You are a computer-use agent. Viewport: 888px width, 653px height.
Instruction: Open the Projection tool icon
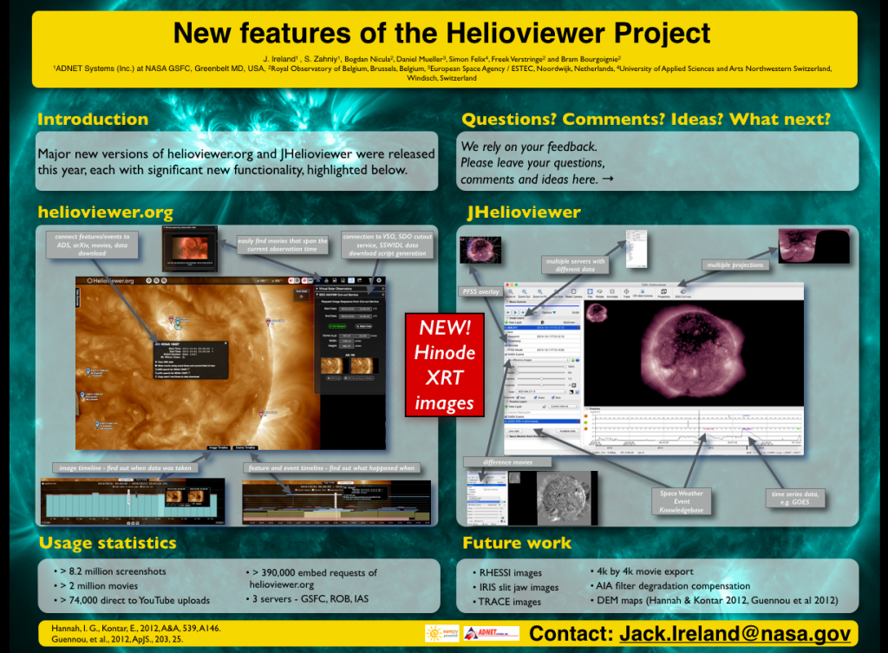point(664,291)
